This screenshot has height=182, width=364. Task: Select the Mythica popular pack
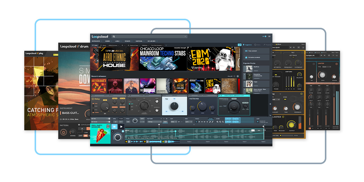(x=256, y=69)
